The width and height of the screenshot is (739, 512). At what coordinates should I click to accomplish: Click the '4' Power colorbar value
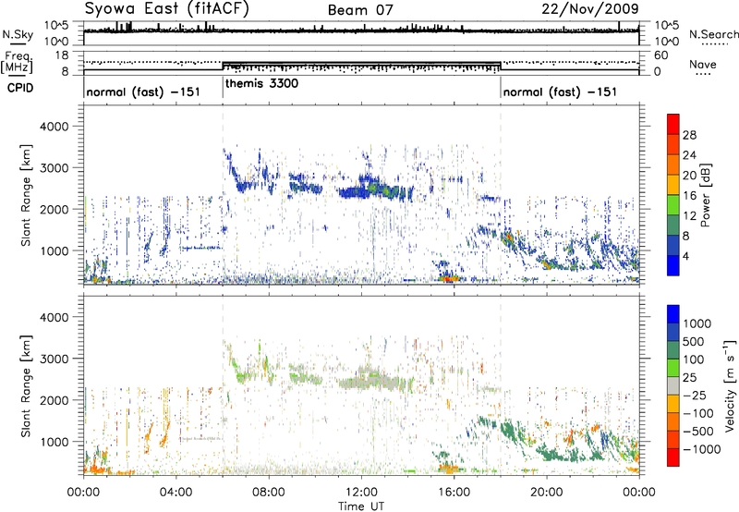tap(686, 256)
